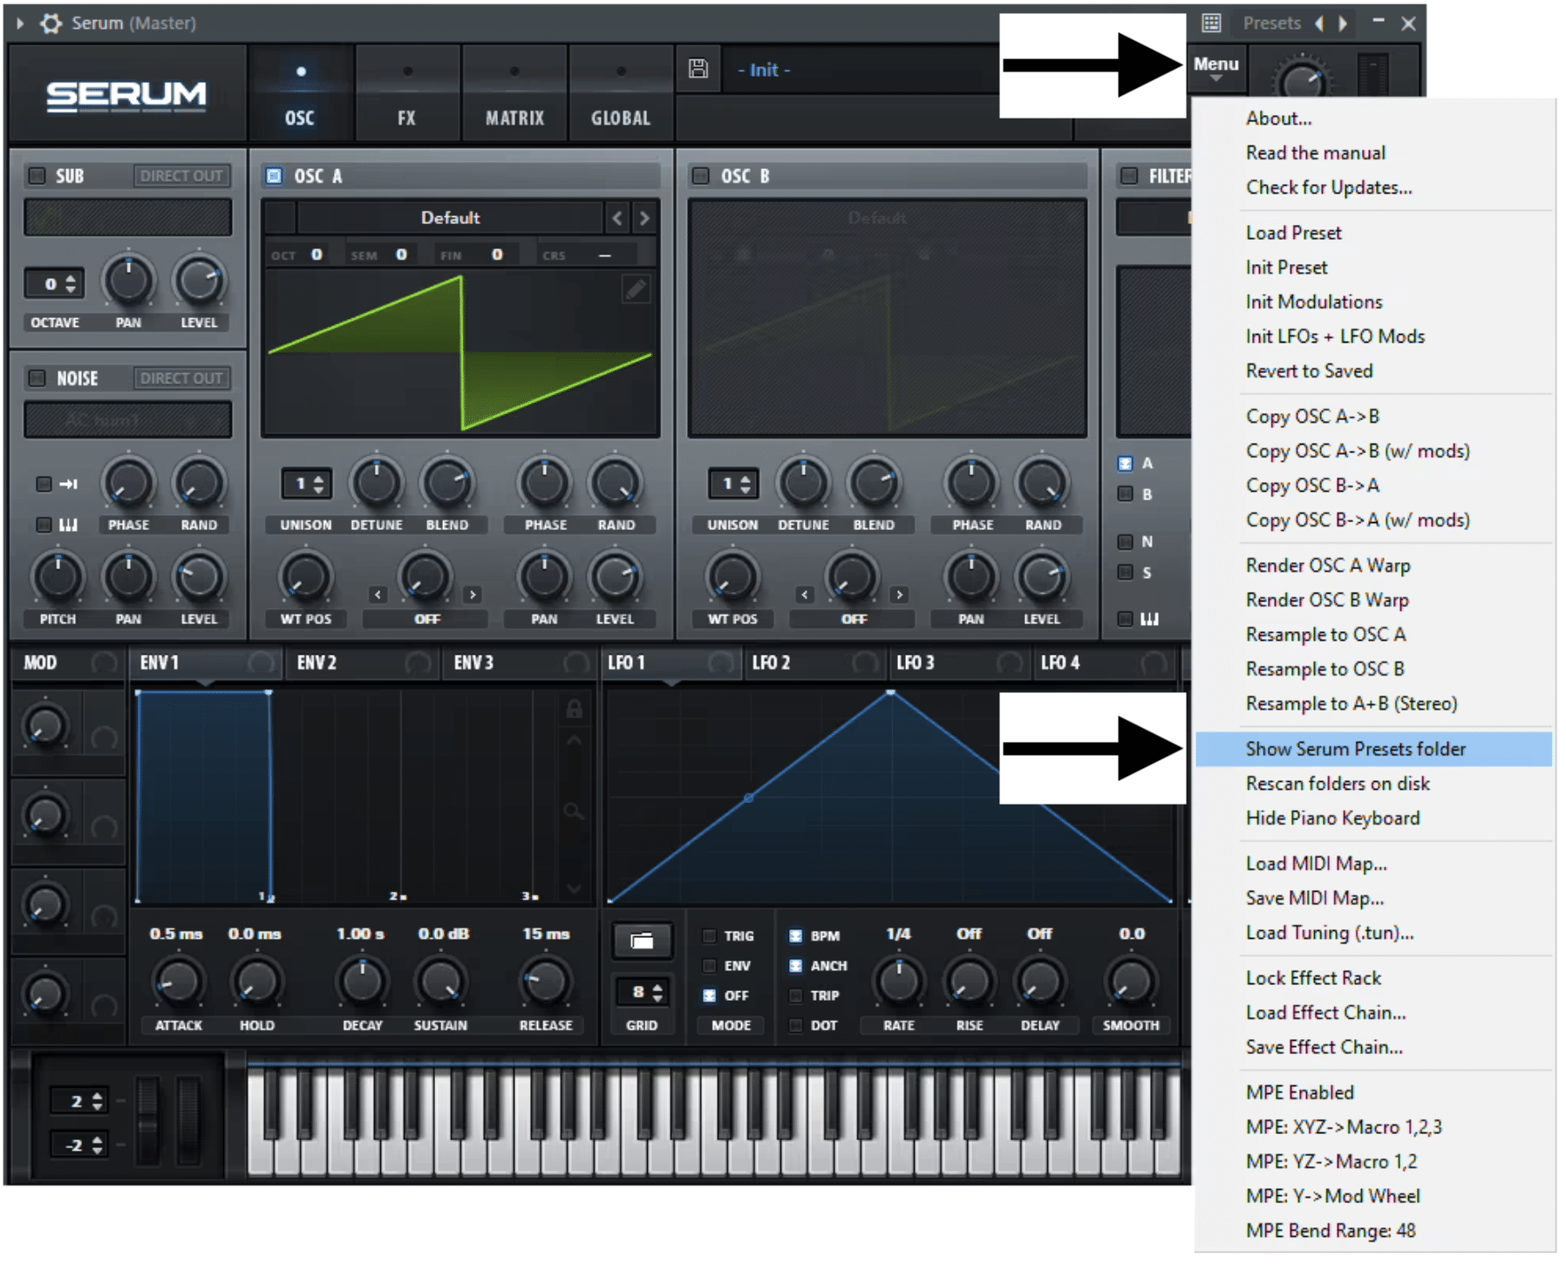Expand plugin window options arrow in title bar
Image resolution: width=1566 pixels, height=1264 pixels.
click(20, 23)
